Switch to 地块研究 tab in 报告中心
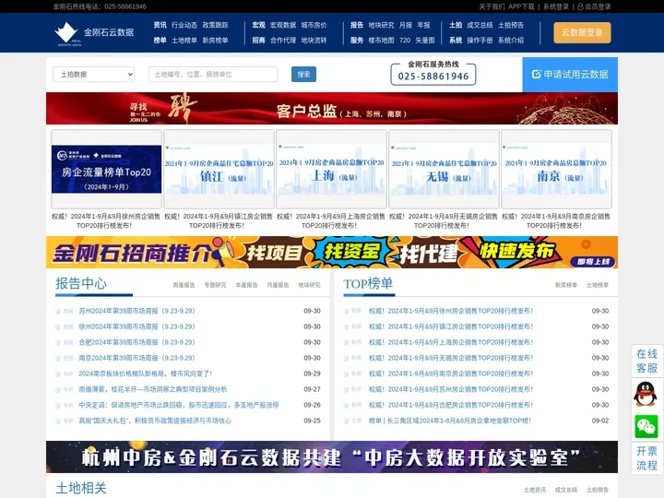Screen dimensions: 664x498 [309, 285]
